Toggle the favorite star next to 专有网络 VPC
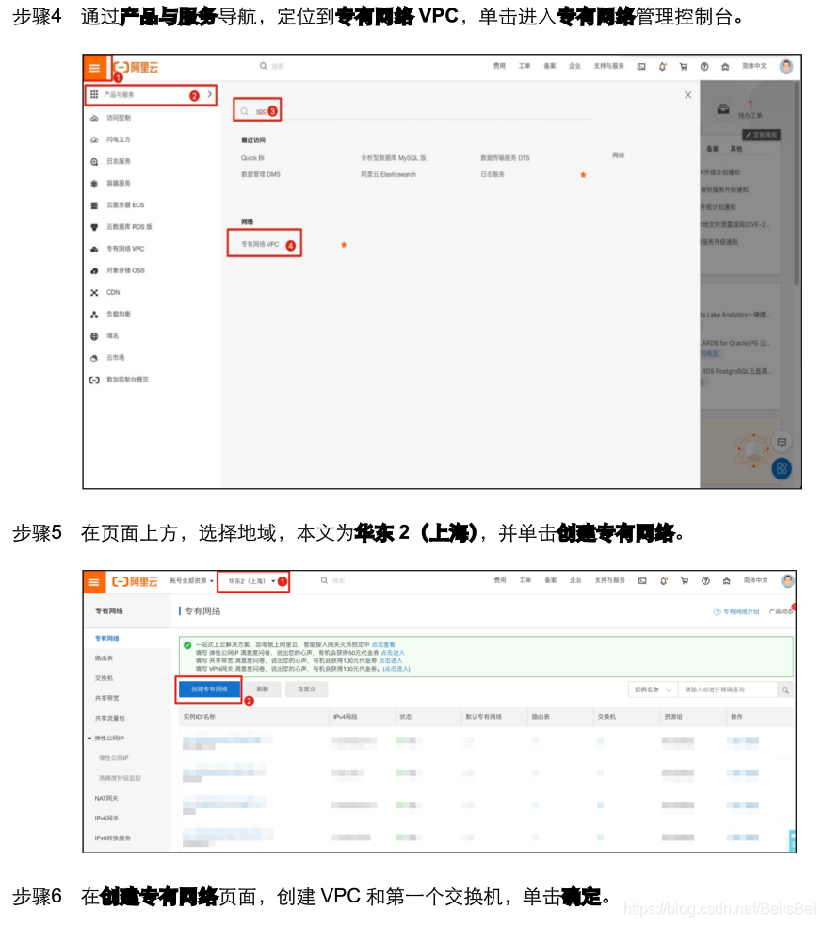 tap(344, 245)
